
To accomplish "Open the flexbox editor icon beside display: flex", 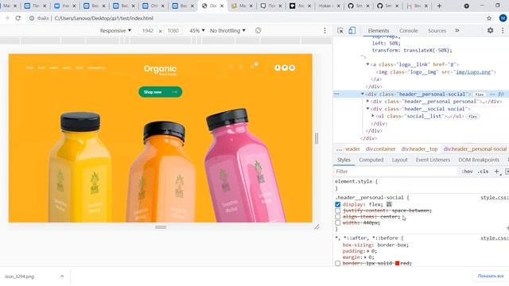I will pos(389,204).
